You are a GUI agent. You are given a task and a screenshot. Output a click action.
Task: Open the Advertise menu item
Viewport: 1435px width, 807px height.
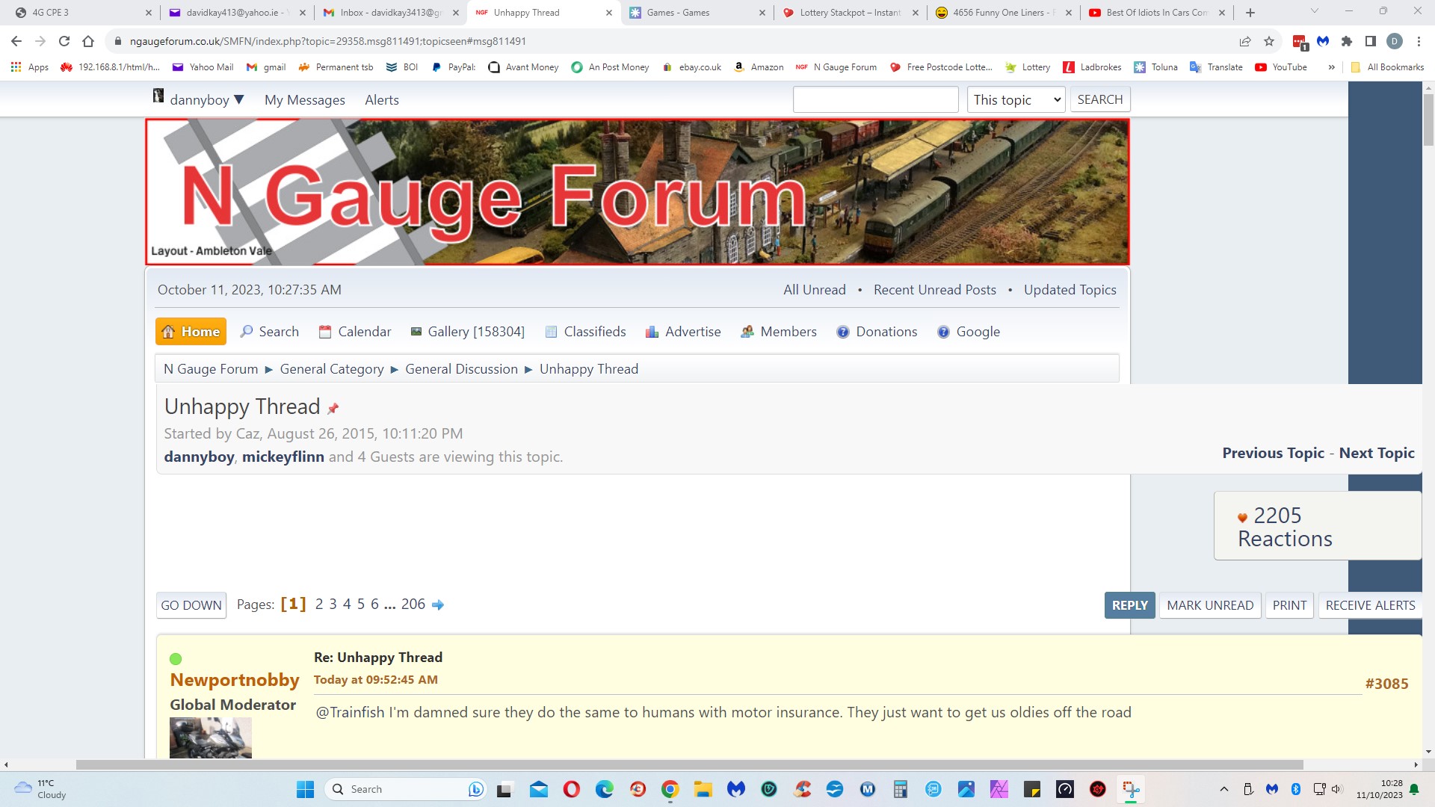tap(683, 332)
